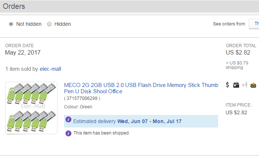Click the Colour: Green variation text
The width and height of the screenshot is (259, 157).
tap(78, 107)
